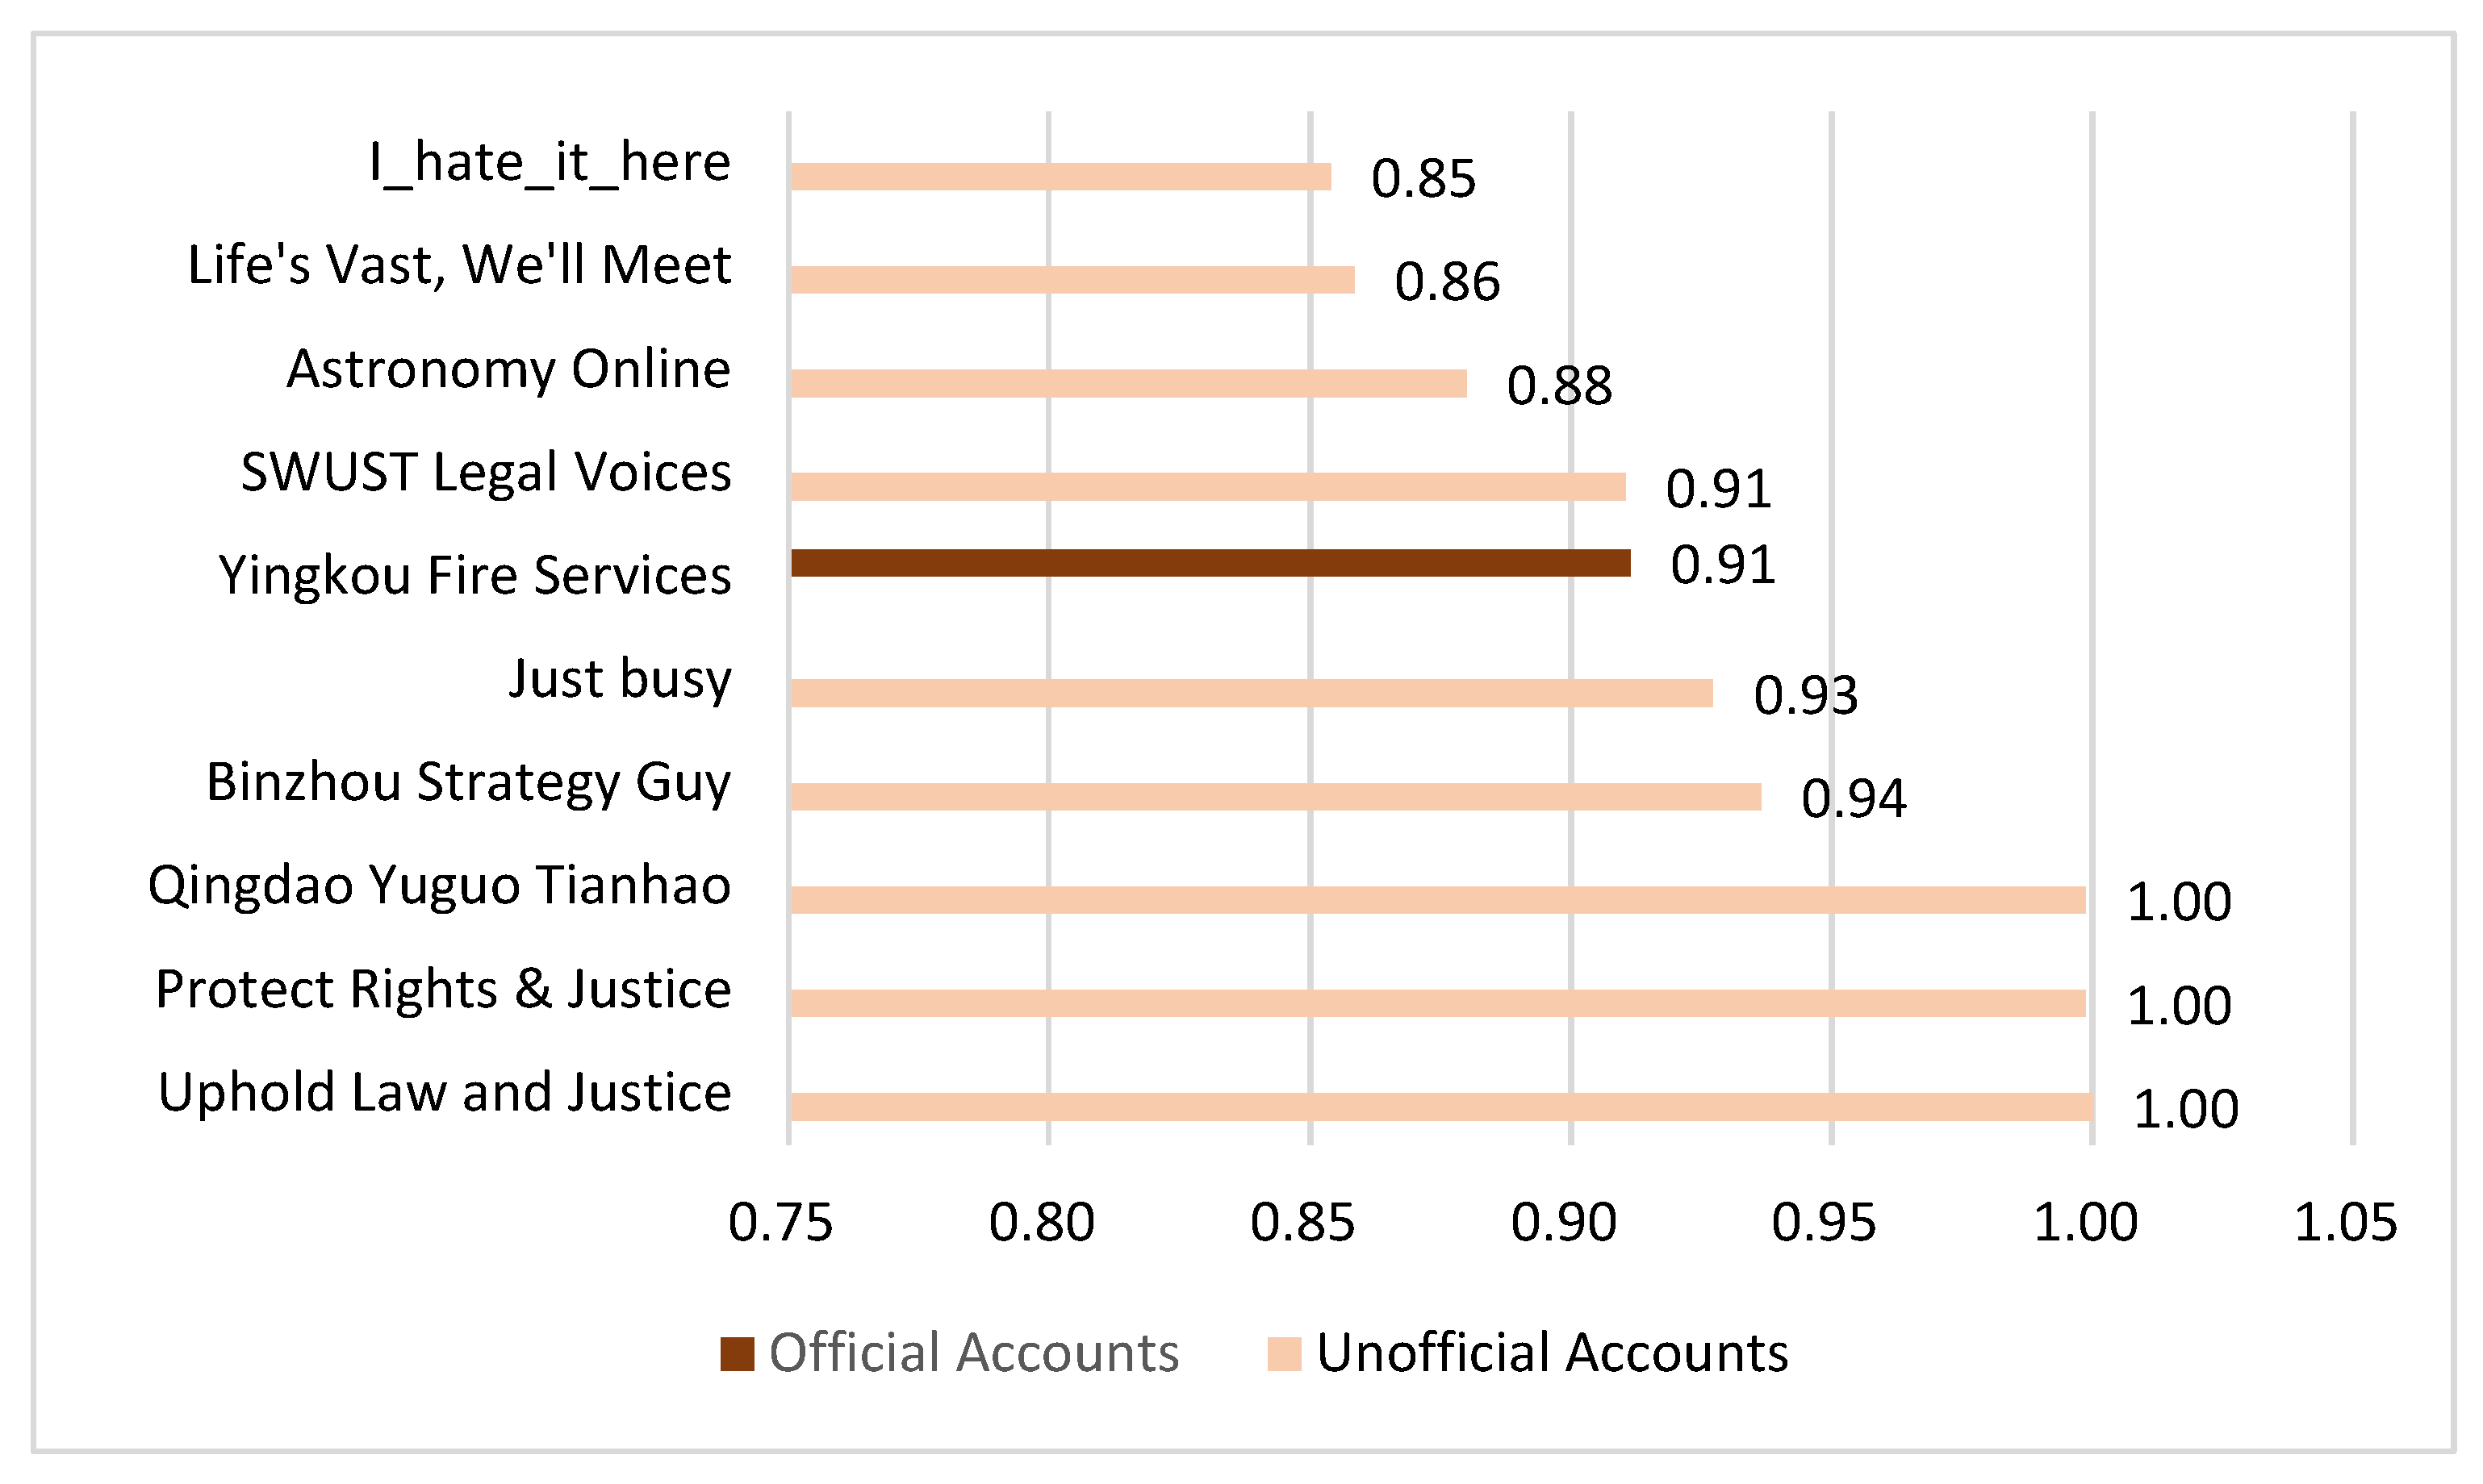
Task: Select the I_hate_it_here bar
Action: 1060,177
